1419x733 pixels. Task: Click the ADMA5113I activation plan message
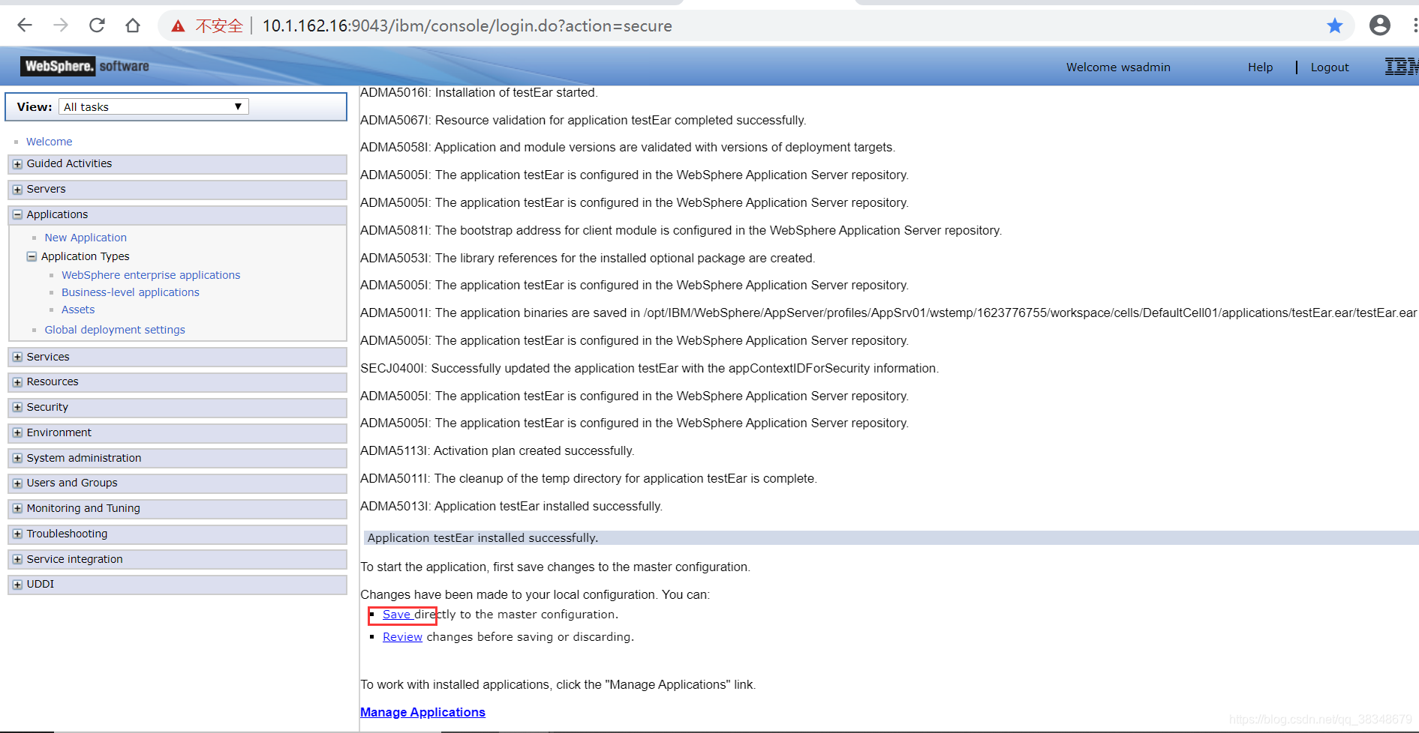[x=498, y=451]
